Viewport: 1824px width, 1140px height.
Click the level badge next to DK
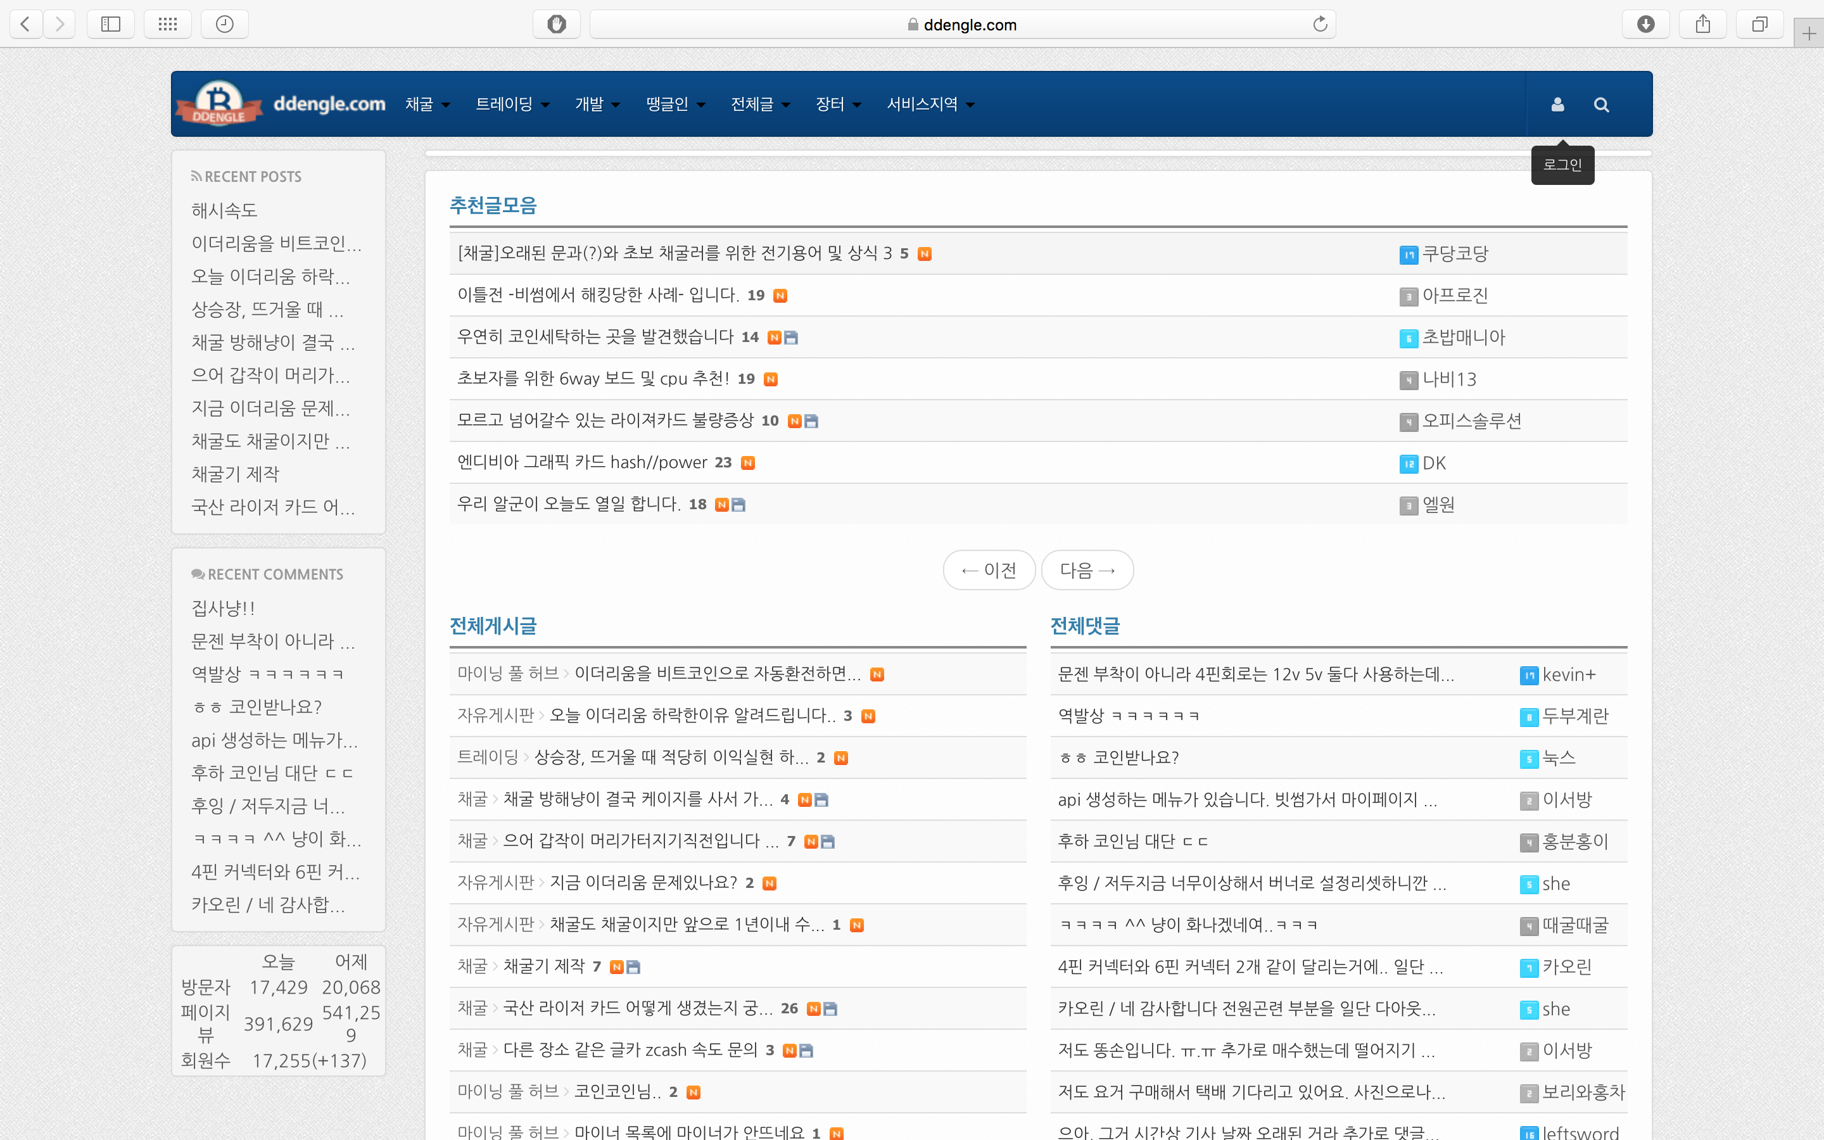(1408, 464)
